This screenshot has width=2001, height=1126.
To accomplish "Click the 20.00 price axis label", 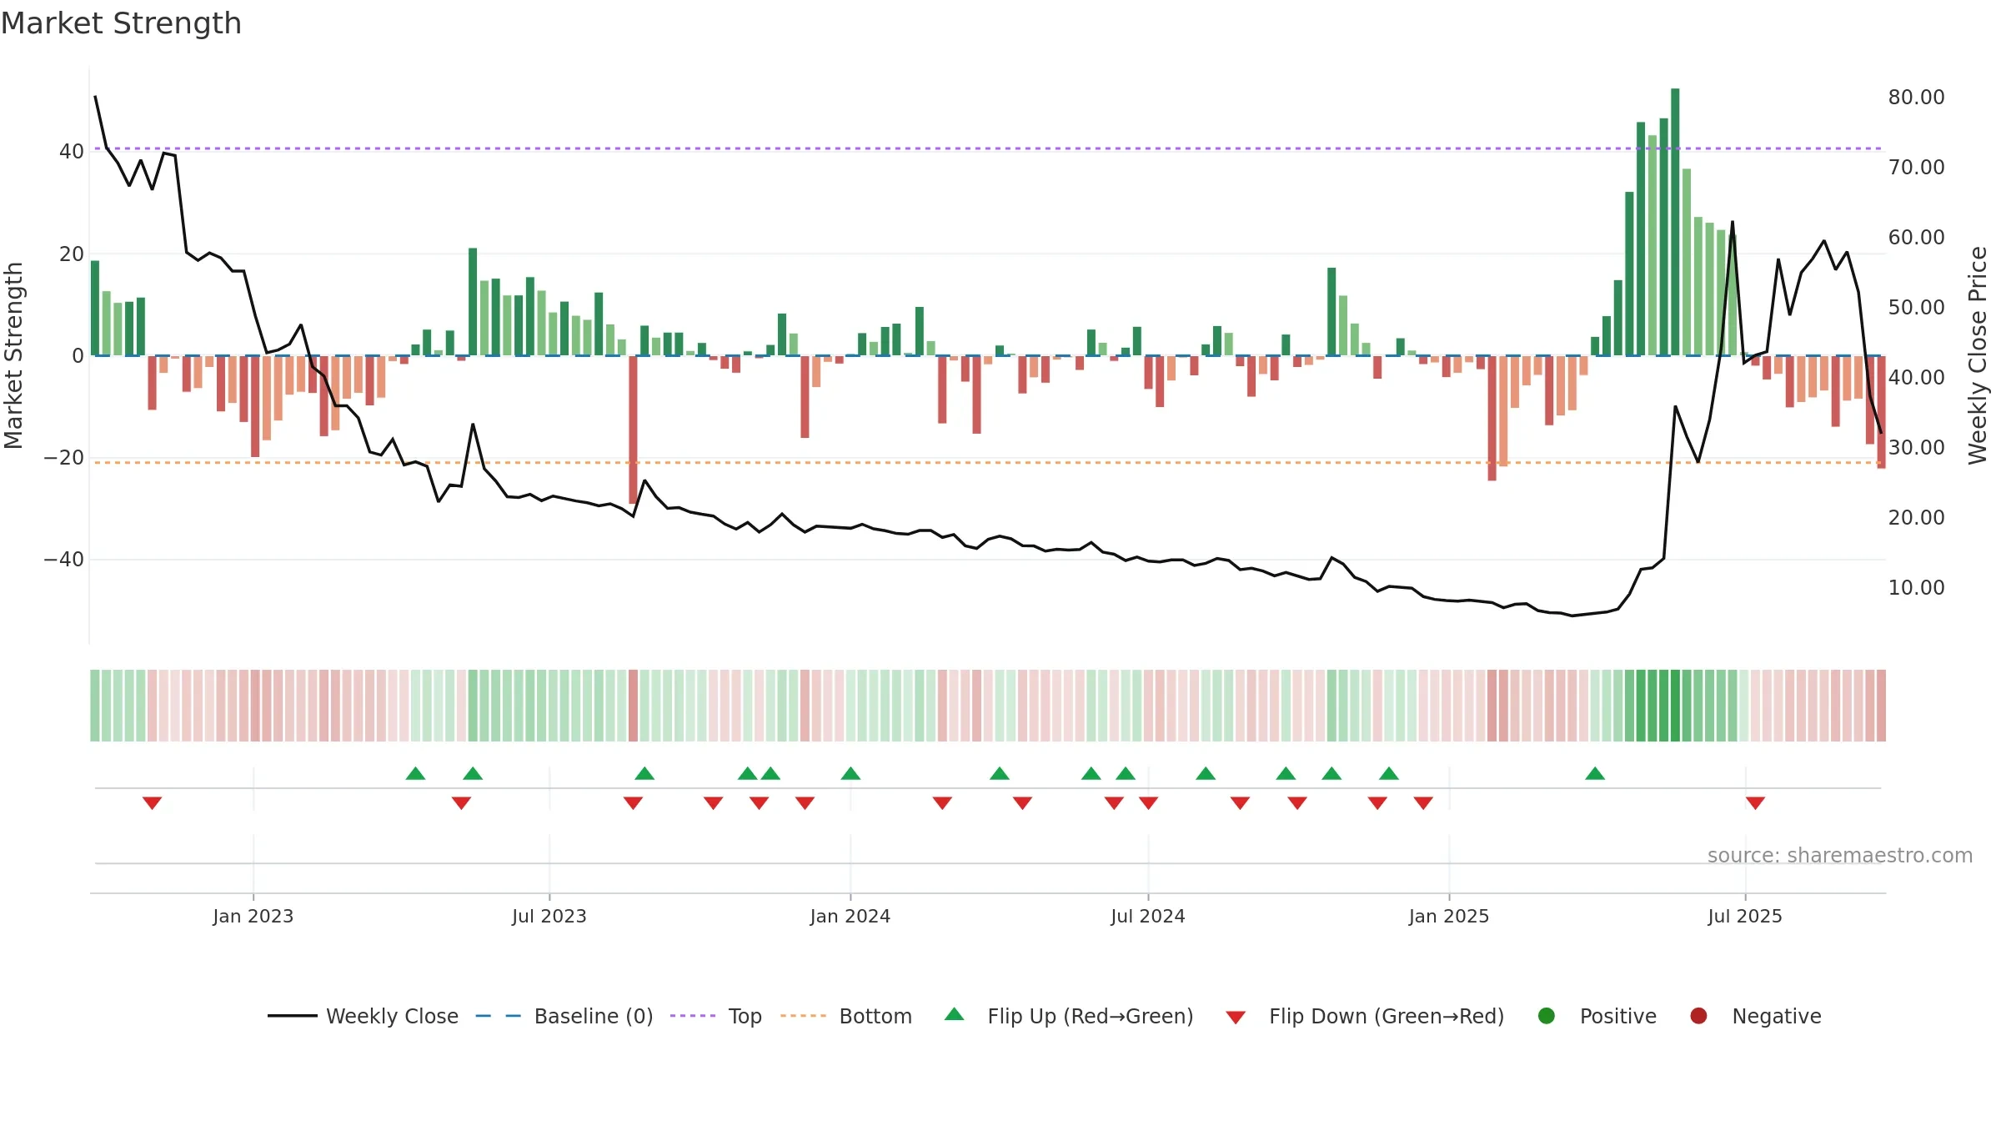I will [x=1916, y=518].
